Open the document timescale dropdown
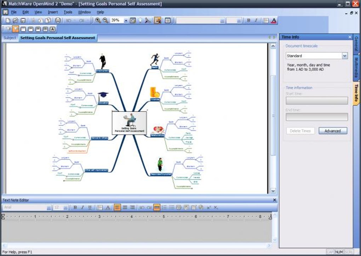 pos(345,56)
